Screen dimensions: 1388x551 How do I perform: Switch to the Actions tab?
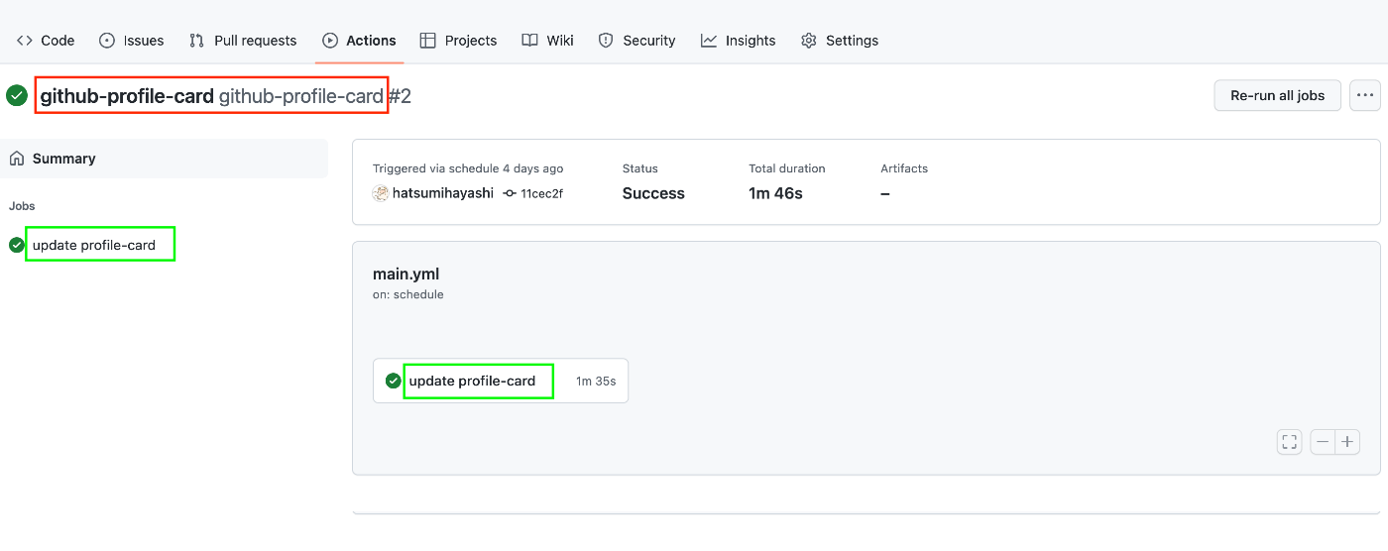359,41
